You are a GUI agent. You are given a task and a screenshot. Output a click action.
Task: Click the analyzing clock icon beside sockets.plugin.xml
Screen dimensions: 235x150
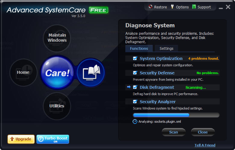(x=135, y=121)
